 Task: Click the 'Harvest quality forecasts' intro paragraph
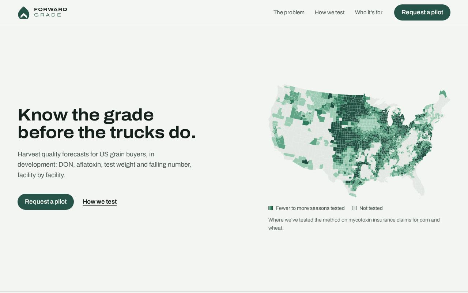click(104, 164)
